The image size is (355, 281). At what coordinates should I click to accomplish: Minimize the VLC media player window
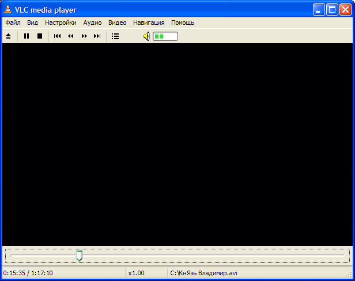[x=319, y=10]
